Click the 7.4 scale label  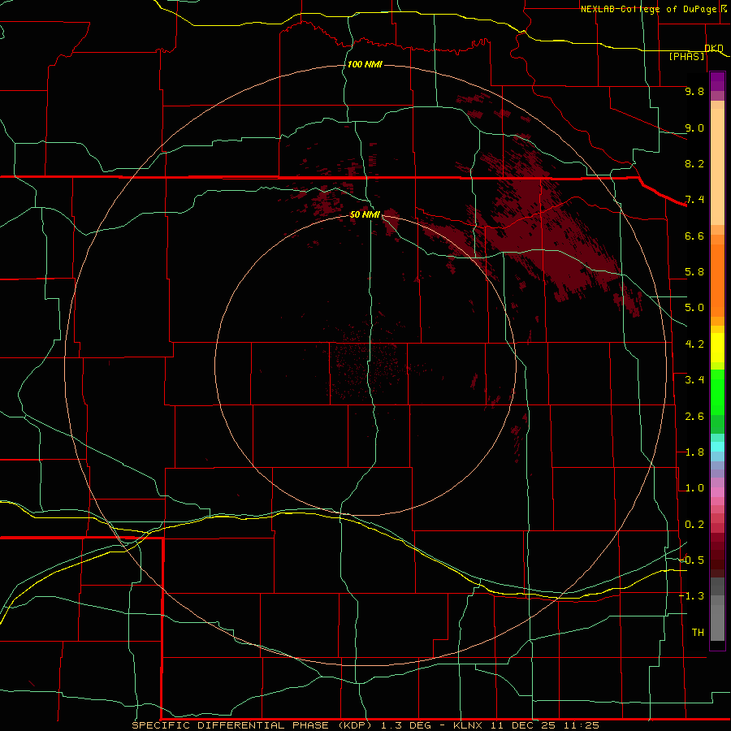[x=694, y=200]
